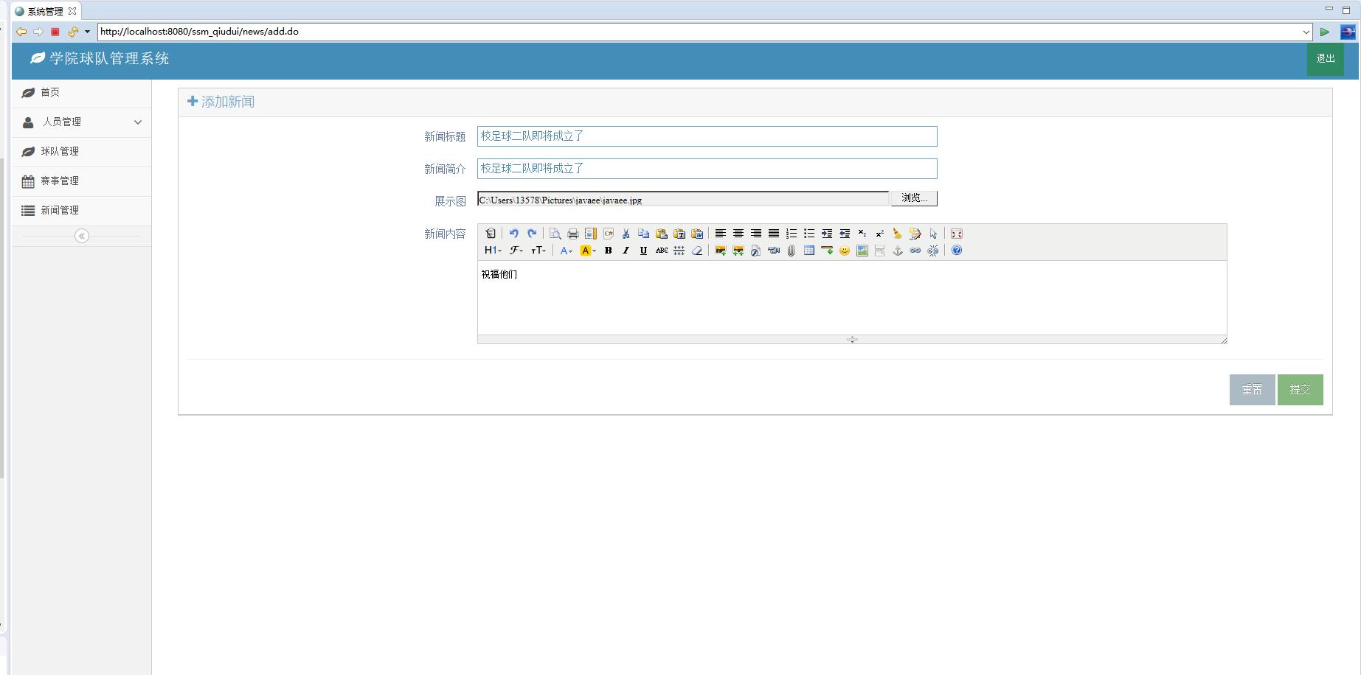The image size is (1361, 675).
Task: Insert a file attachment with the paperclip
Action: click(792, 251)
